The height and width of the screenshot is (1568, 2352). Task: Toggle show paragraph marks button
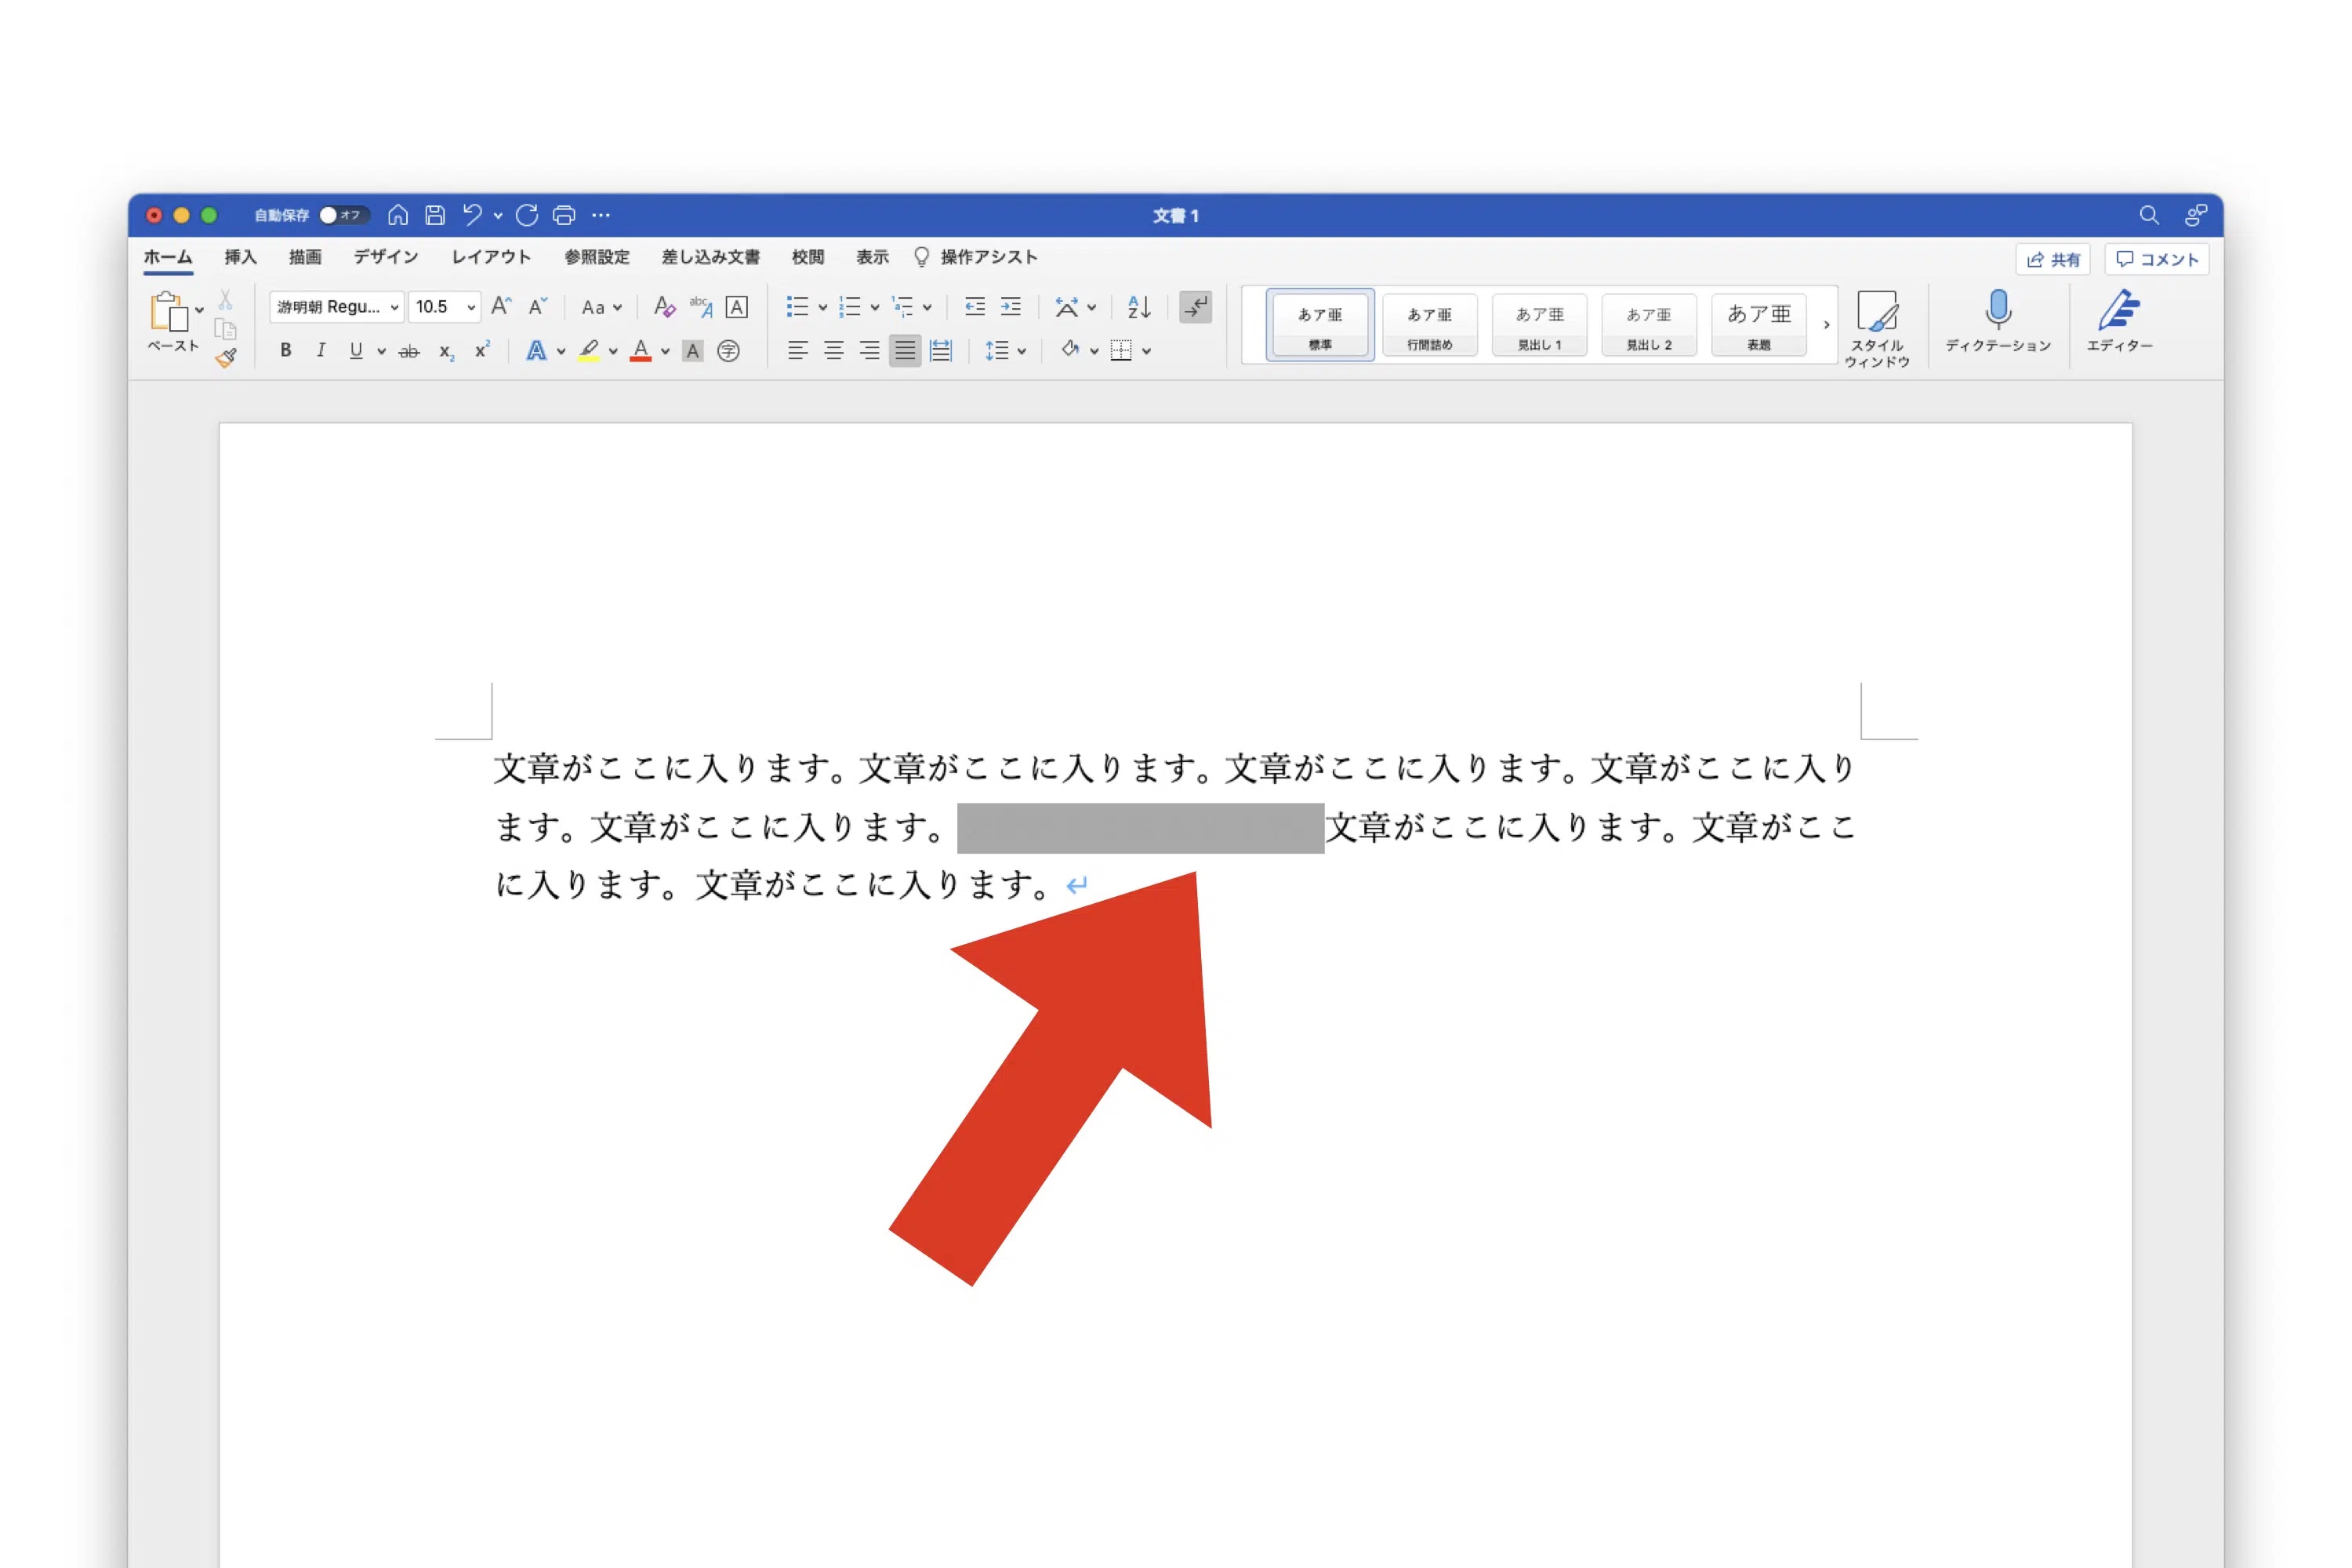(1195, 307)
